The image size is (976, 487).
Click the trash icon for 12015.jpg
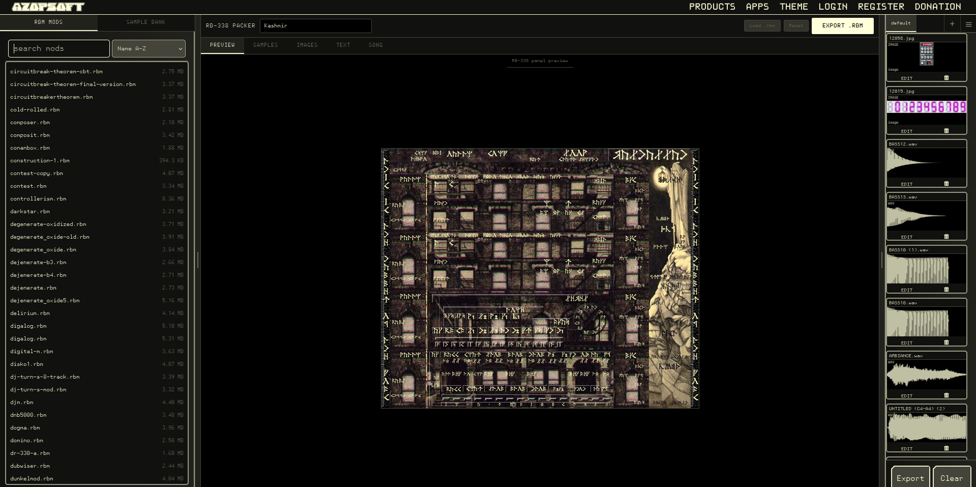point(946,131)
